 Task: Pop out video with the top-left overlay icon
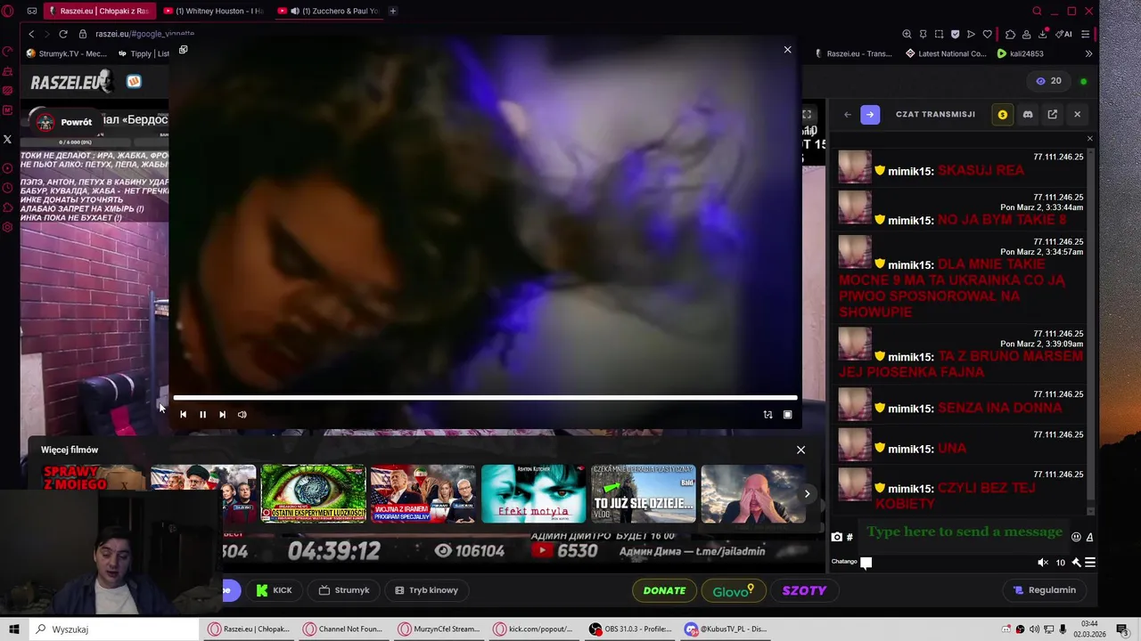click(183, 50)
